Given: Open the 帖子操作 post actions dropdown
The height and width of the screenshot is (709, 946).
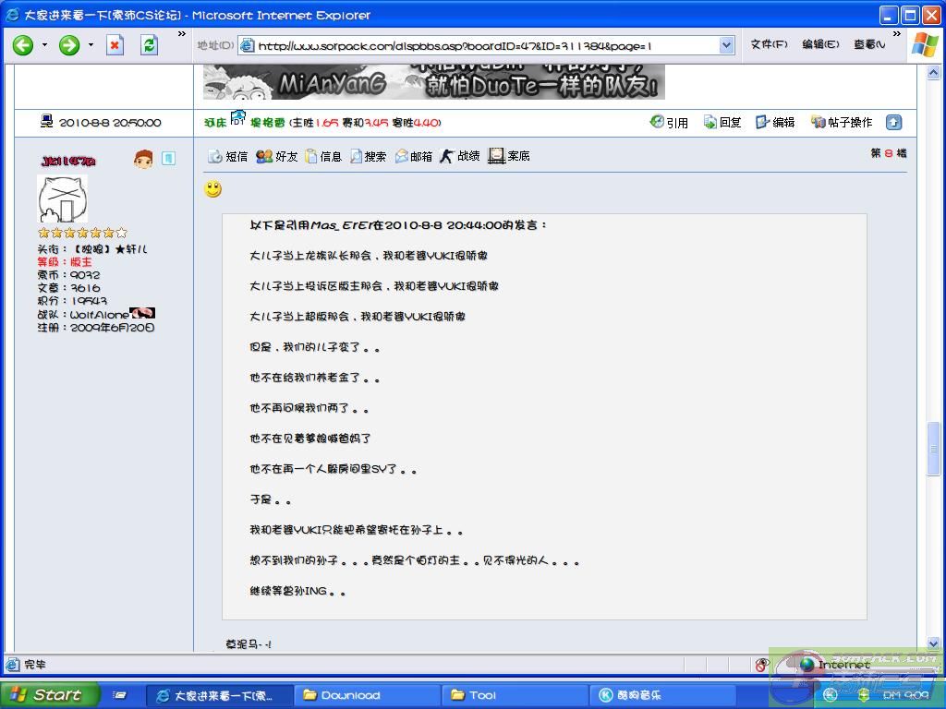Looking at the screenshot, I should (x=842, y=122).
